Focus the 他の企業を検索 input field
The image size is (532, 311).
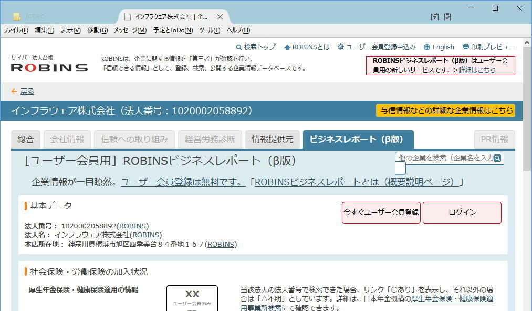click(x=445, y=158)
